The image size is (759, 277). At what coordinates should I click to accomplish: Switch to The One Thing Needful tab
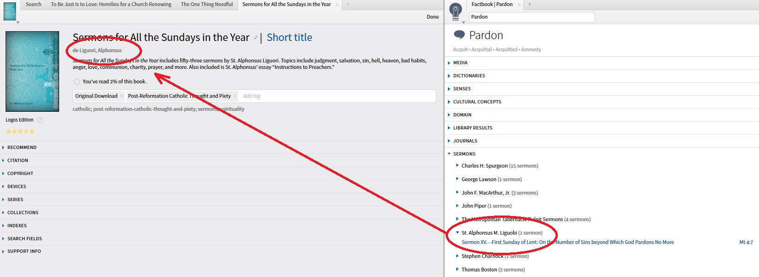(207, 4)
